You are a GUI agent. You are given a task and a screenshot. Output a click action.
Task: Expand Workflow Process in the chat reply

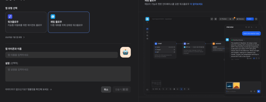[238, 40]
